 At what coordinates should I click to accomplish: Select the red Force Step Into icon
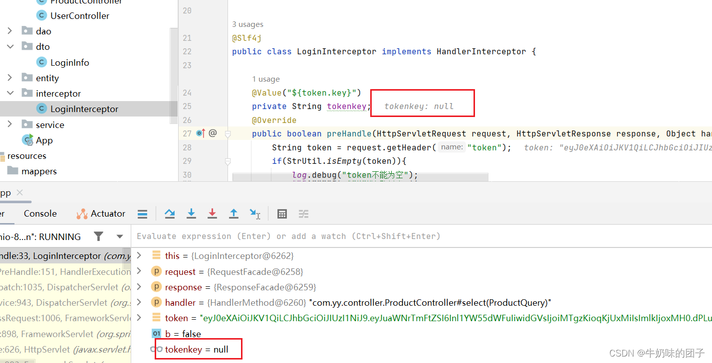click(x=212, y=214)
